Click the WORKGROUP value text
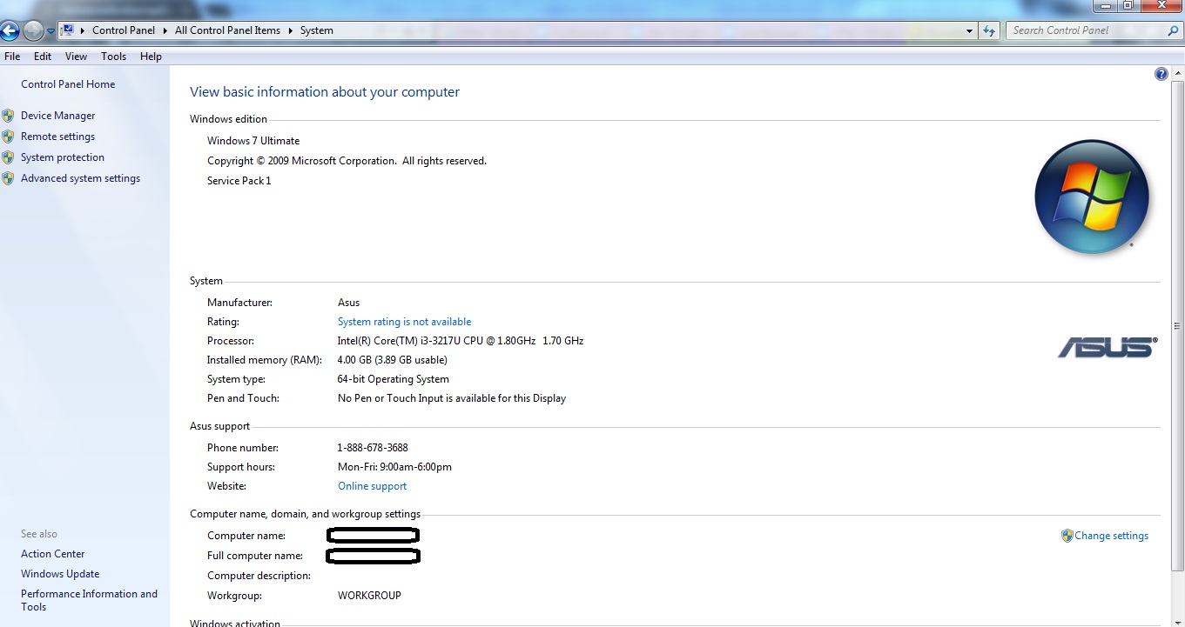Image resolution: width=1185 pixels, height=627 pixels. pos(369,596)
